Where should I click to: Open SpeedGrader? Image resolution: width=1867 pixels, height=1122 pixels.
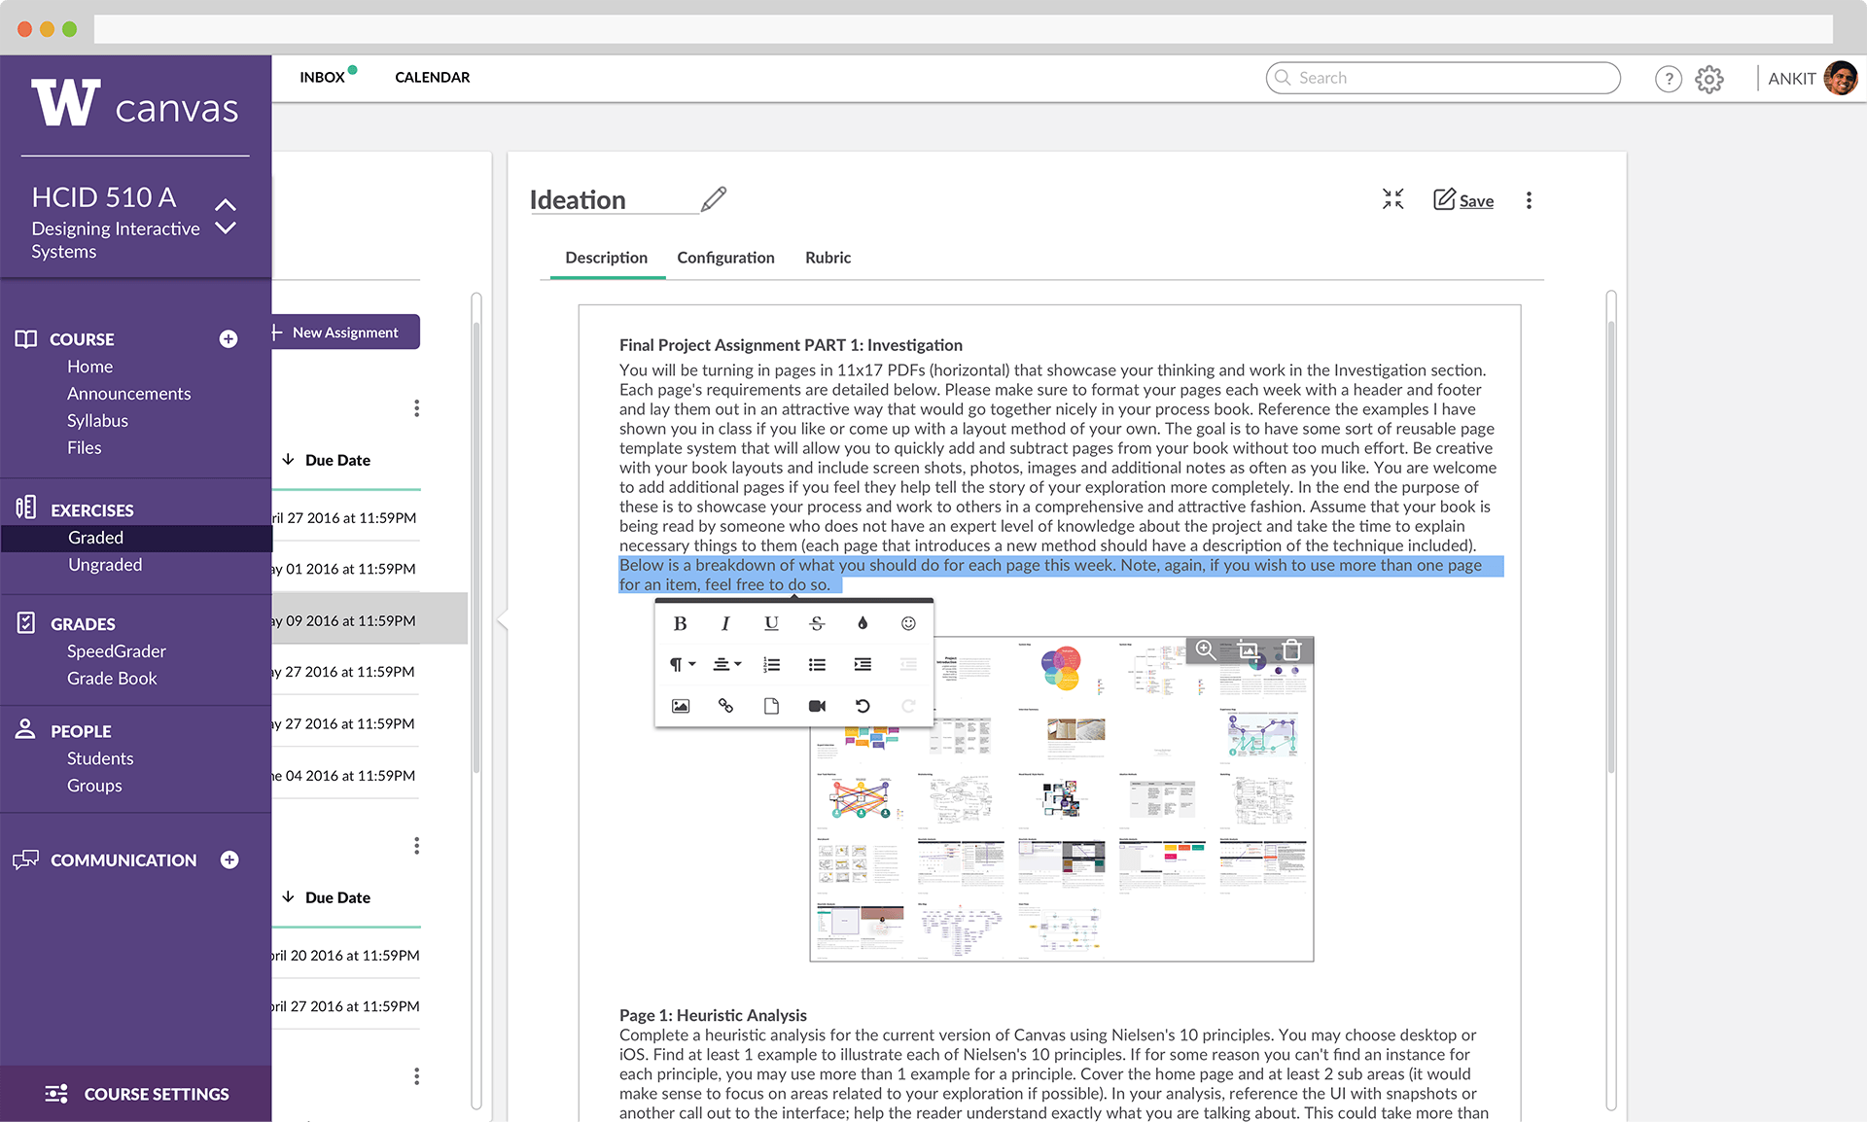tap(117, 651)
